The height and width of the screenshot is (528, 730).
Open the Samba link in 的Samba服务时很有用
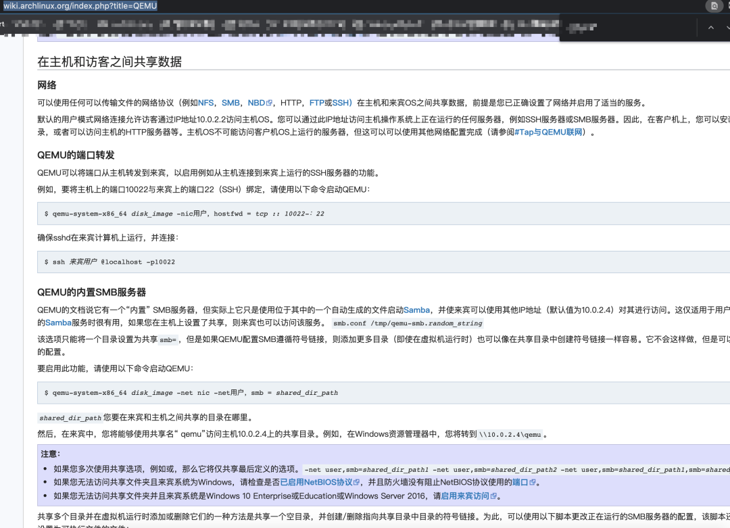(58, 322)
